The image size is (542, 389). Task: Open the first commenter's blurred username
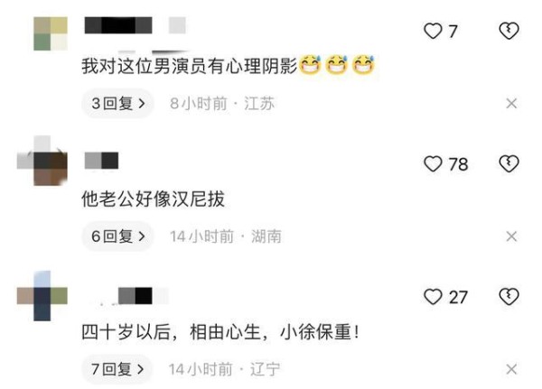118,25
